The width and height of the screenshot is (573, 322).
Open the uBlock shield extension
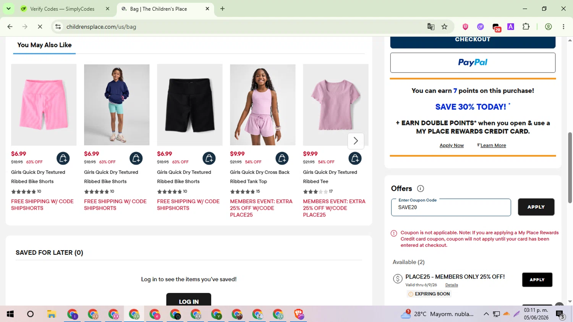[x=465, y=27]
